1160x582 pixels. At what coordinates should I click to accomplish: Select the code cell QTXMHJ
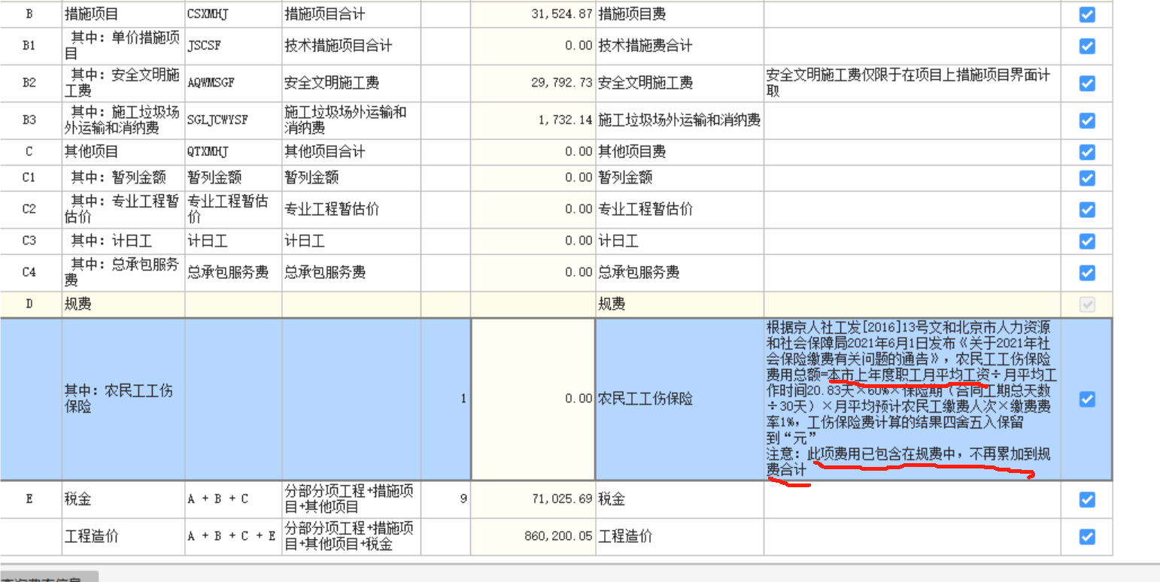pyautogui.click(x=233, y=152)
